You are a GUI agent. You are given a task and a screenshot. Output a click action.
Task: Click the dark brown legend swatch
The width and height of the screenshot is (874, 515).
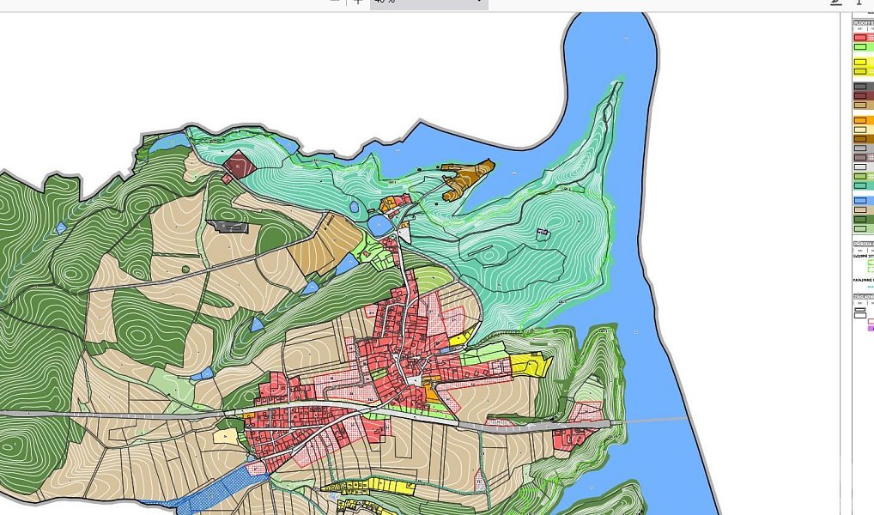pos(859,139)
